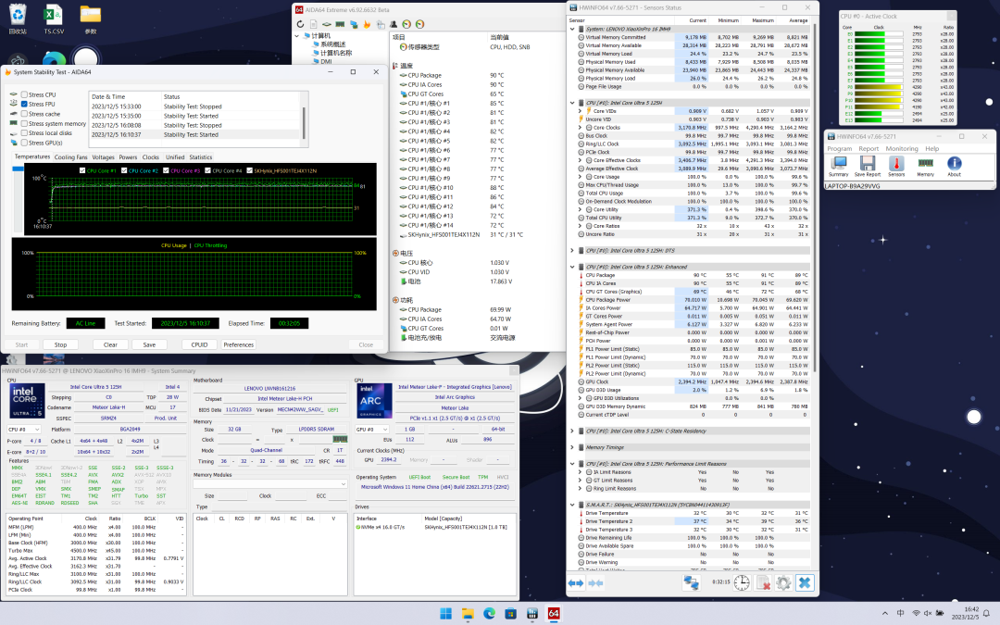Enable Stress system memory checkbox
Screen dimensions: 1000x625
24,123
